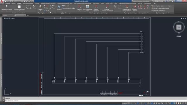Toggle clean screen icon in status bar
This screenshot has height=105, width=187.
pyautogui.click(x=183, y=103)
